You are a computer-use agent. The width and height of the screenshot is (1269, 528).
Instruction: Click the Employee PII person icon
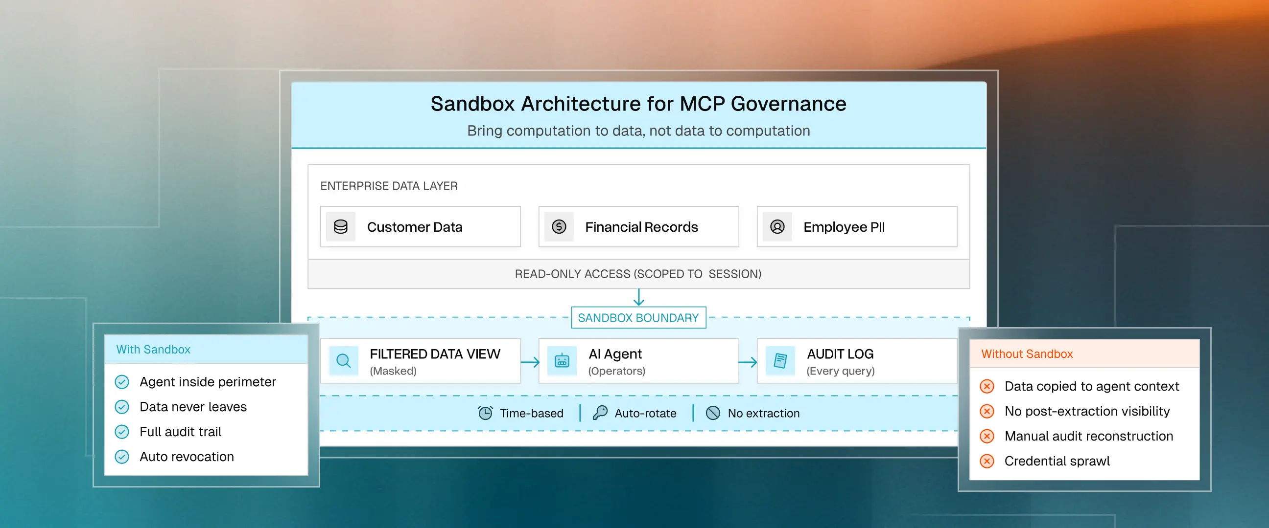click(x=777, y=227)
